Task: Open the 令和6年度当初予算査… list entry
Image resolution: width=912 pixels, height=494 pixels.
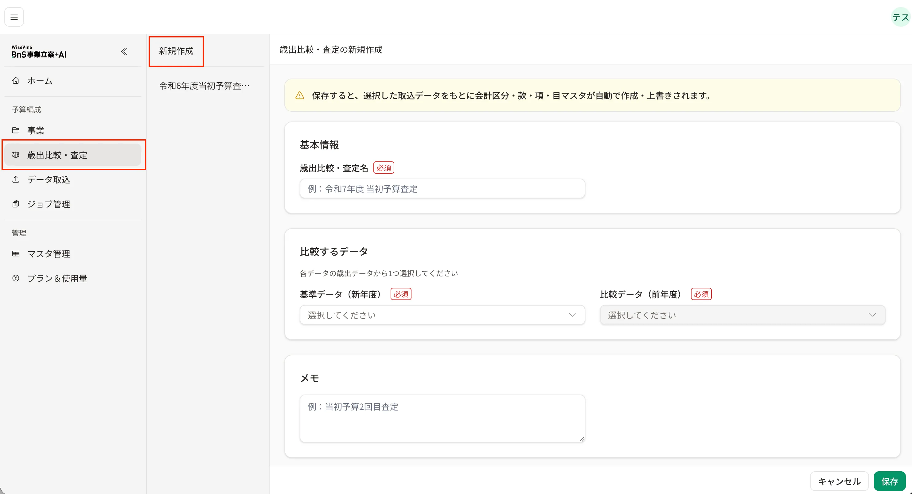Action: pyautogui.click(x=205, y=86)
